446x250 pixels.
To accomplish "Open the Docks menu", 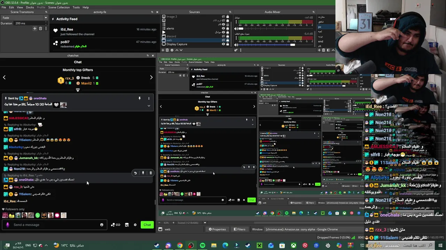I will point(30,7).
